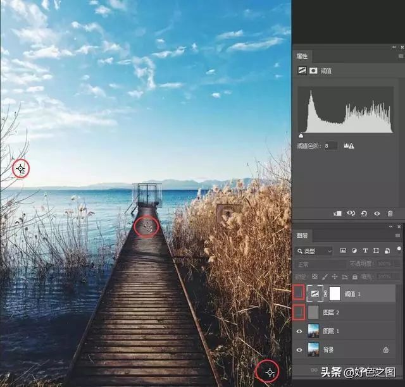Filter layers by text type (T icon)

[x=365, y=251]
